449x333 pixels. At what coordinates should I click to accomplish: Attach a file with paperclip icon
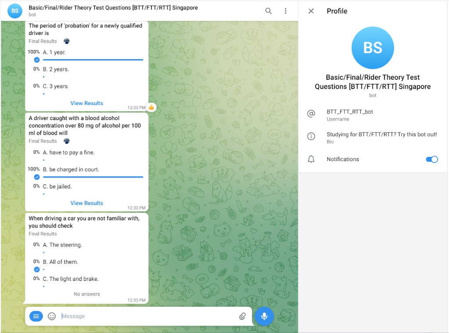click(x=242, y=316)
